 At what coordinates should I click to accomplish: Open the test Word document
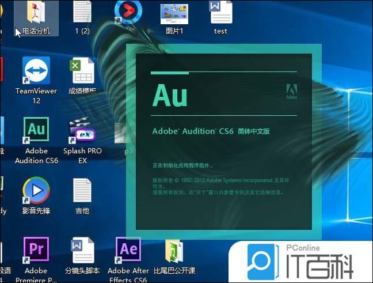pyautogui.click(x=220, y=13)
